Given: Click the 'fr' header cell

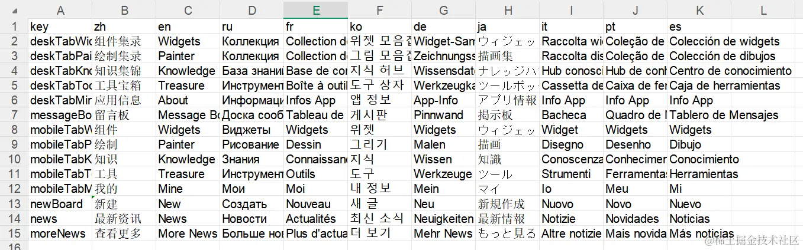Looking at the screenshot, I should point(315,27).
